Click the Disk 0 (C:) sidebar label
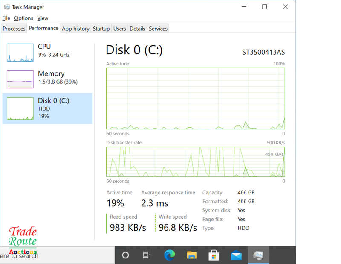 point(54,100)
